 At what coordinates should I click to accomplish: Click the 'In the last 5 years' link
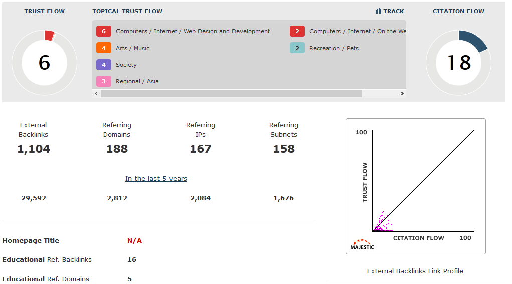point(156,179)
